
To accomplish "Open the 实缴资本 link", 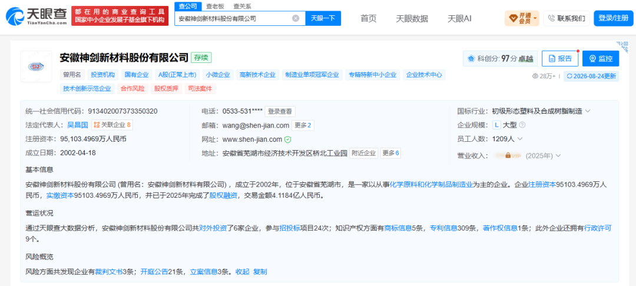I will [60, 195].
